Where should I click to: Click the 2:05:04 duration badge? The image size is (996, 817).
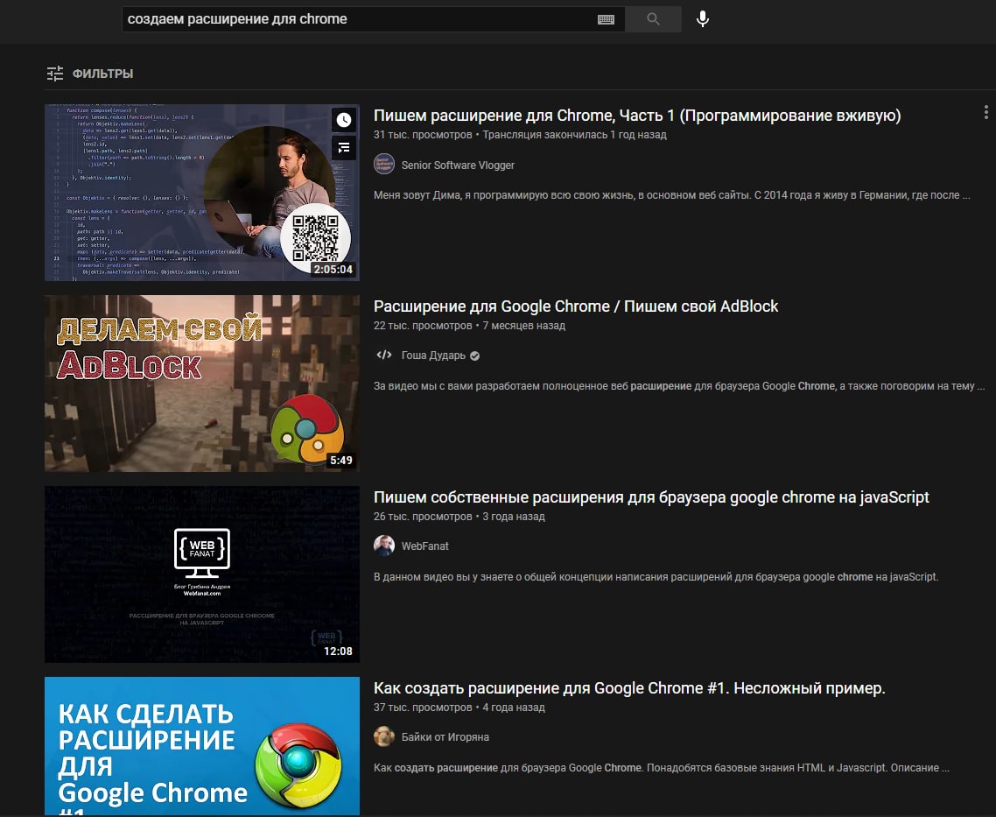point(333,270)
